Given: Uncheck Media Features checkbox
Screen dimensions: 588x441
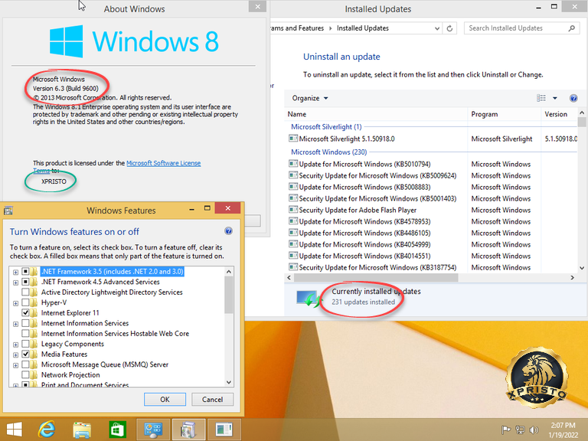Looking at the screenshot, I should 25,354.
